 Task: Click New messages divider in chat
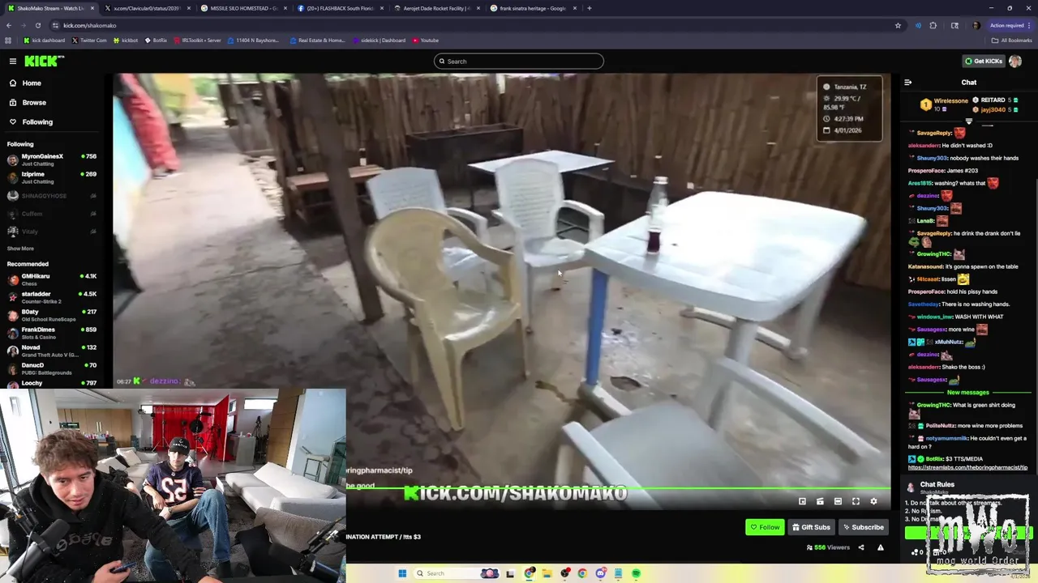tap(967, 392)
